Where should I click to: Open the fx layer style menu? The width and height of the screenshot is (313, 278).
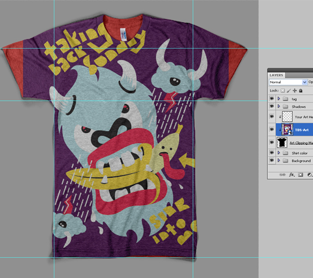tap(292, 175)
